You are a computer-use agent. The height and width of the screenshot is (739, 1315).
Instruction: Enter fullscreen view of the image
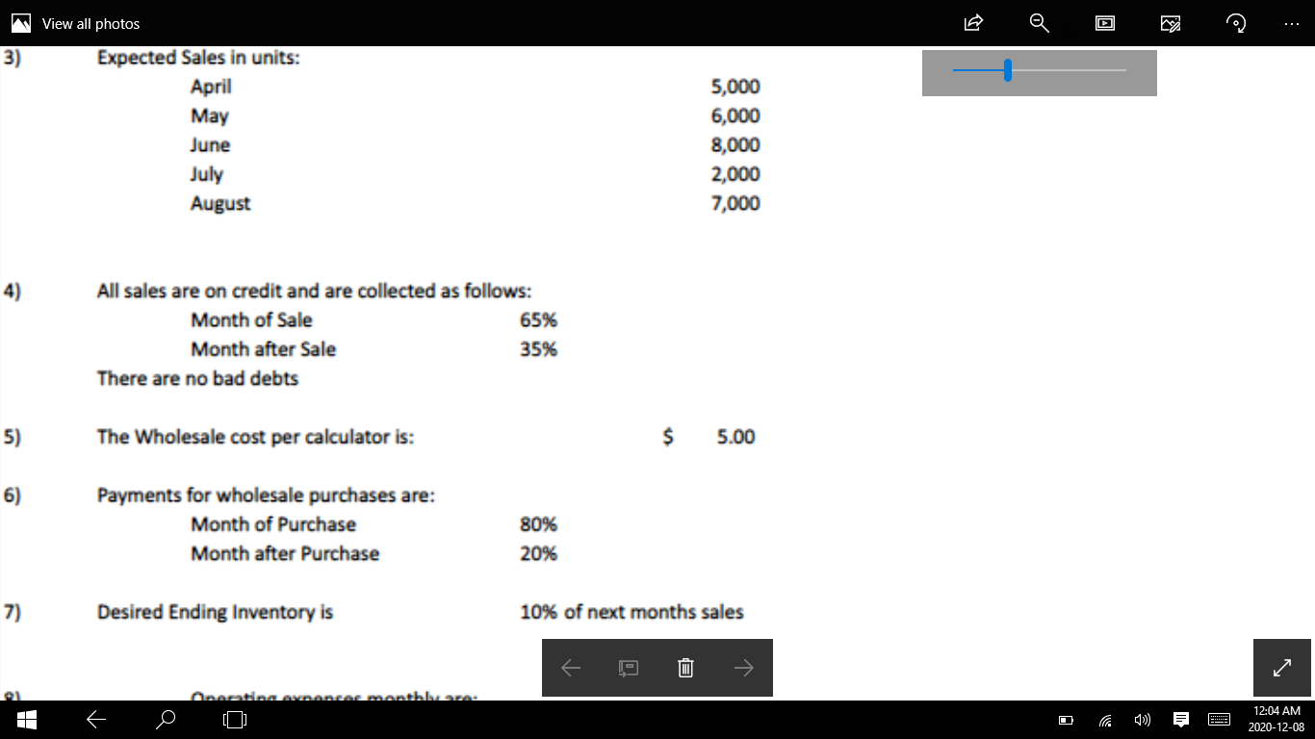pyautogui.click(x=1281, y=667)
